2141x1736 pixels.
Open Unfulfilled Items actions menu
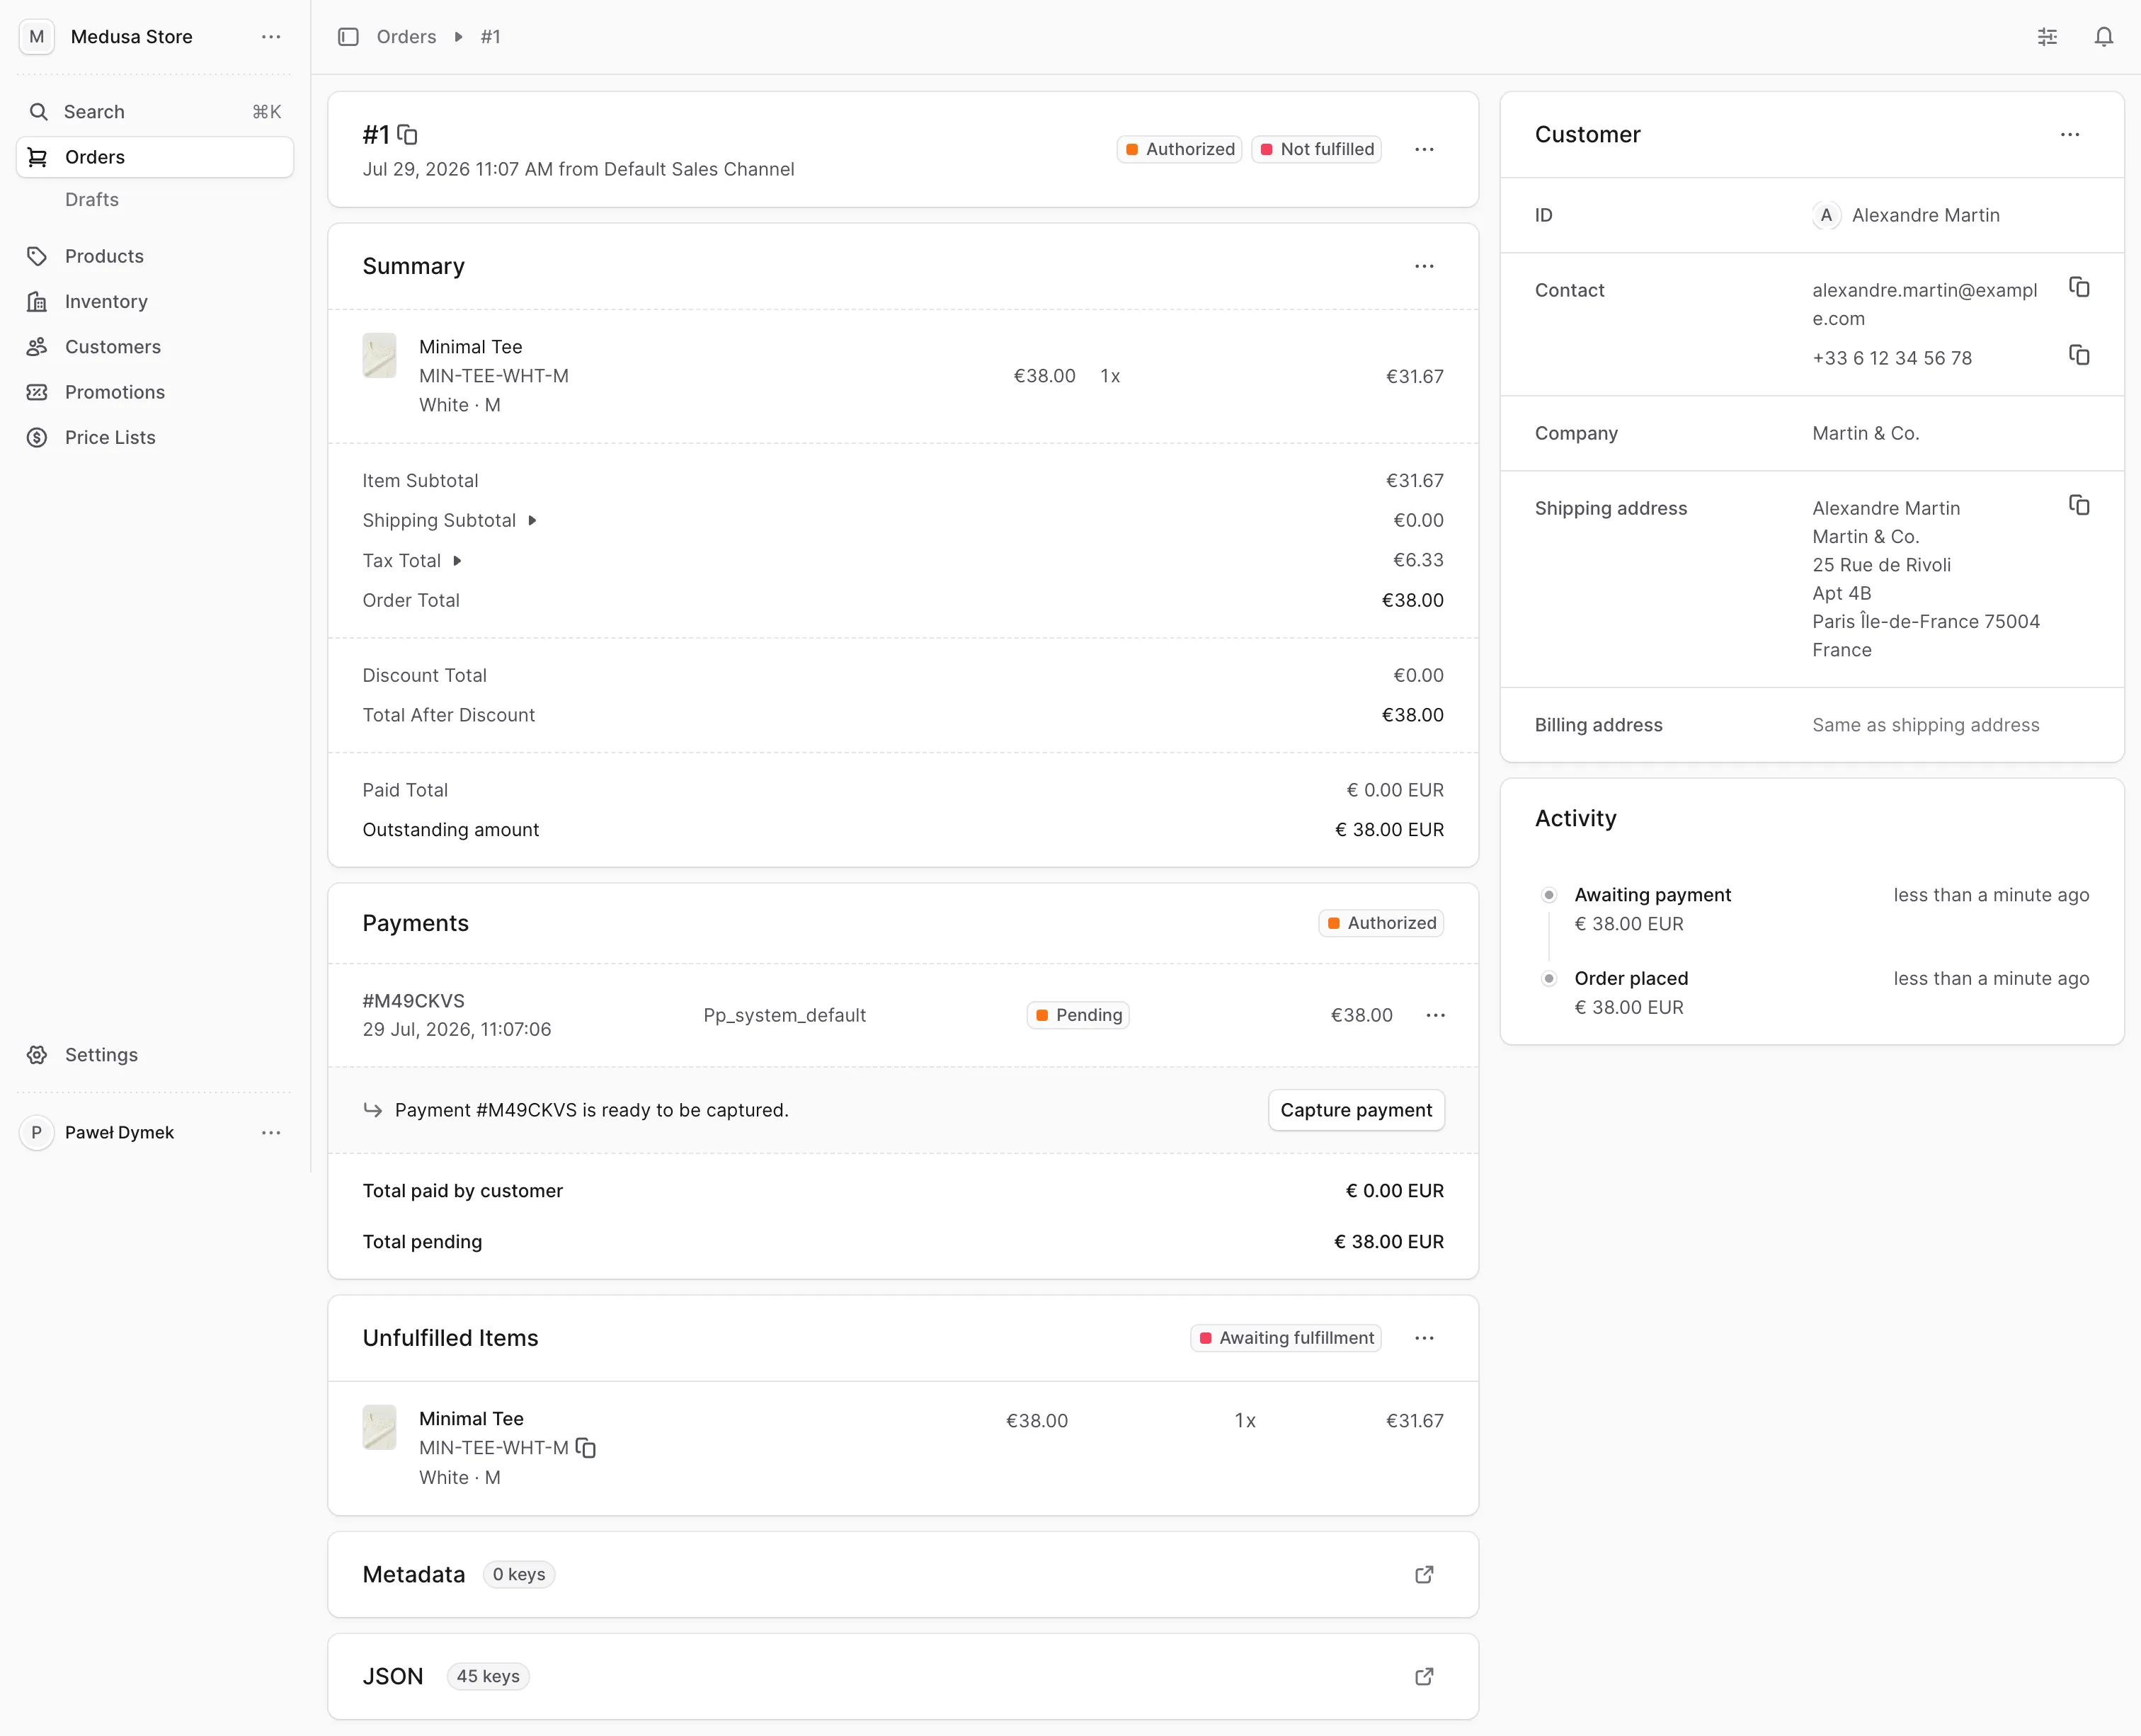point(1424,1339)
